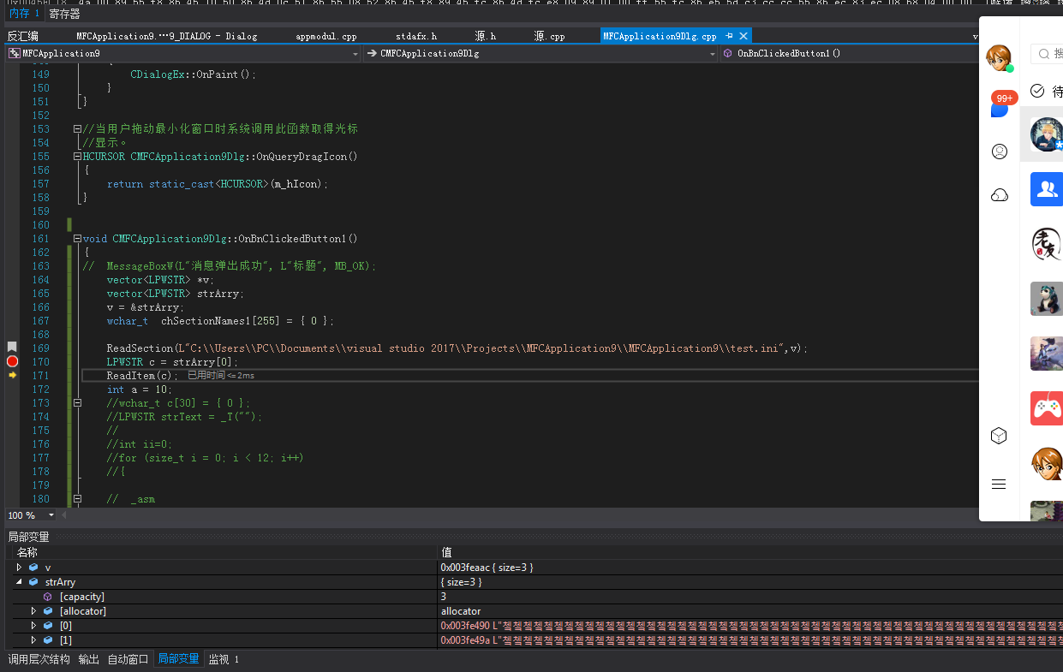Collapse the commented block on line 173
This screenshot has width=1063, height=672.
[77, 403]
